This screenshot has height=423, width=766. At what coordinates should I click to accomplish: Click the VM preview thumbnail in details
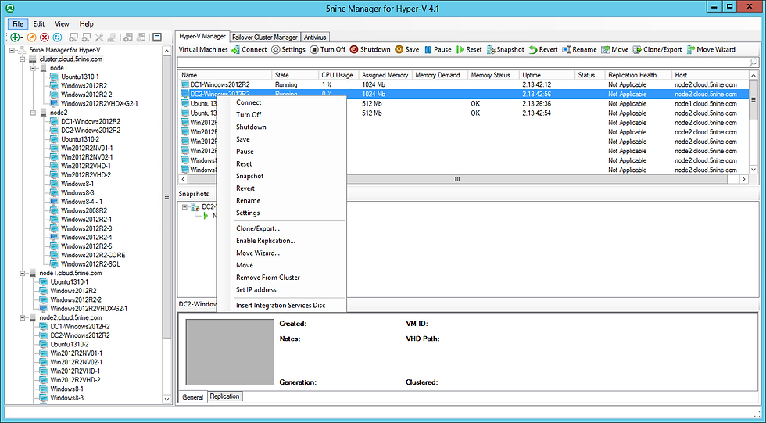(x=230, y=352)
